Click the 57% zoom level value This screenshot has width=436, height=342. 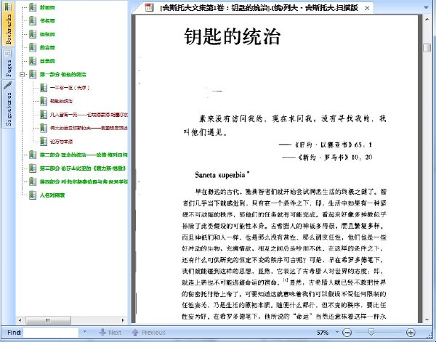coord(323,333)
